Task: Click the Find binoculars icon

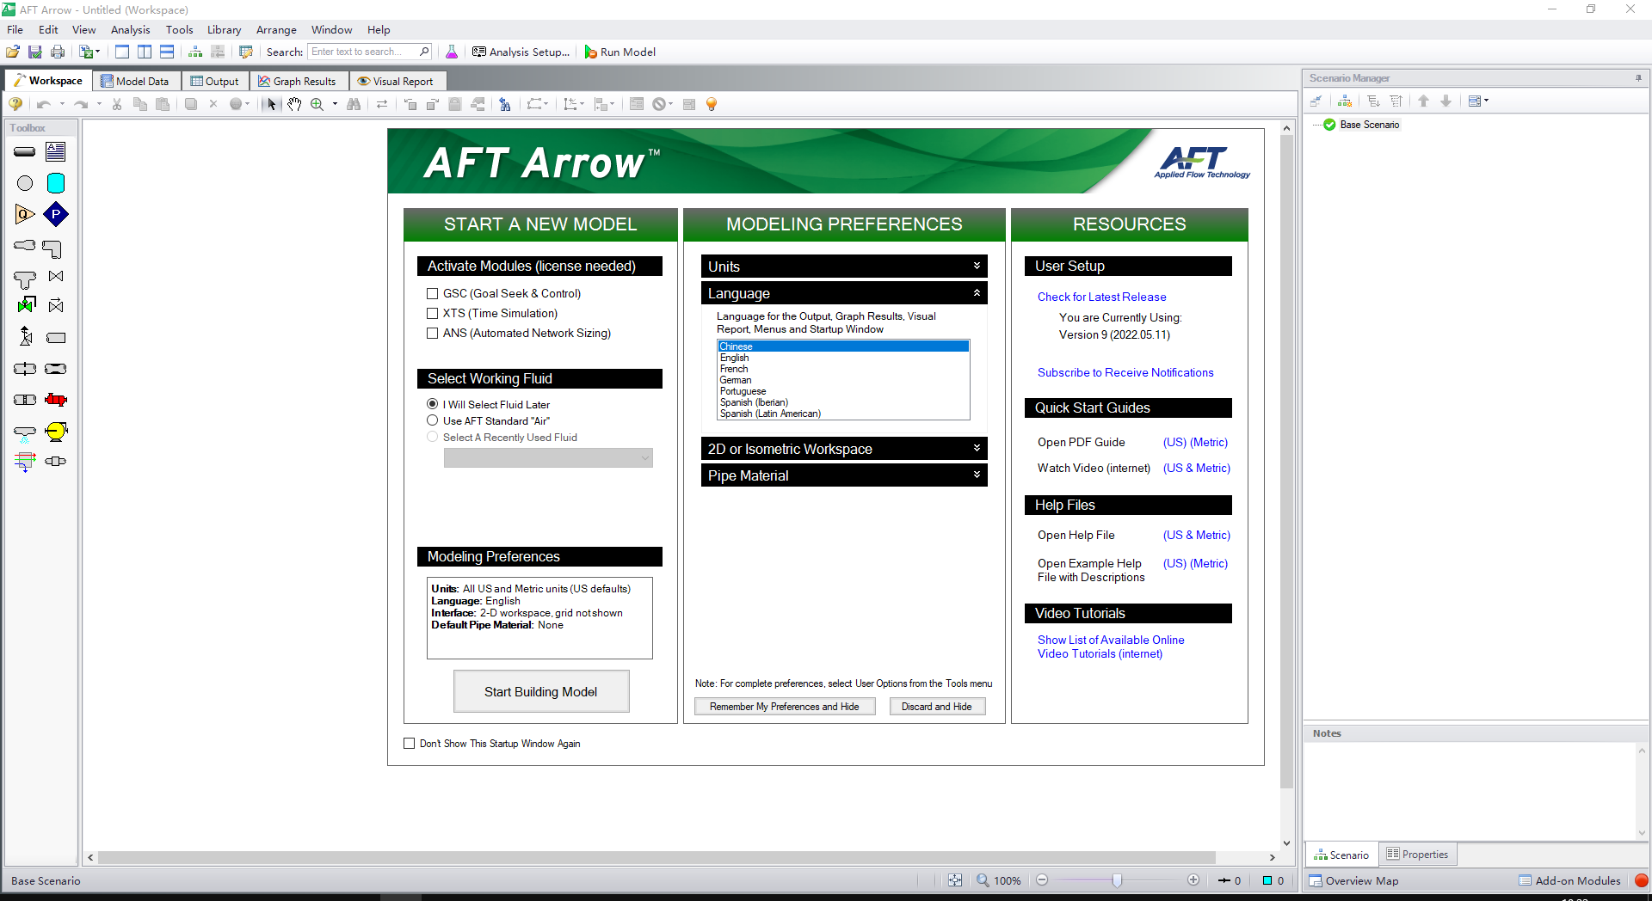Action: pyautogui.click(x=353, y=104)
